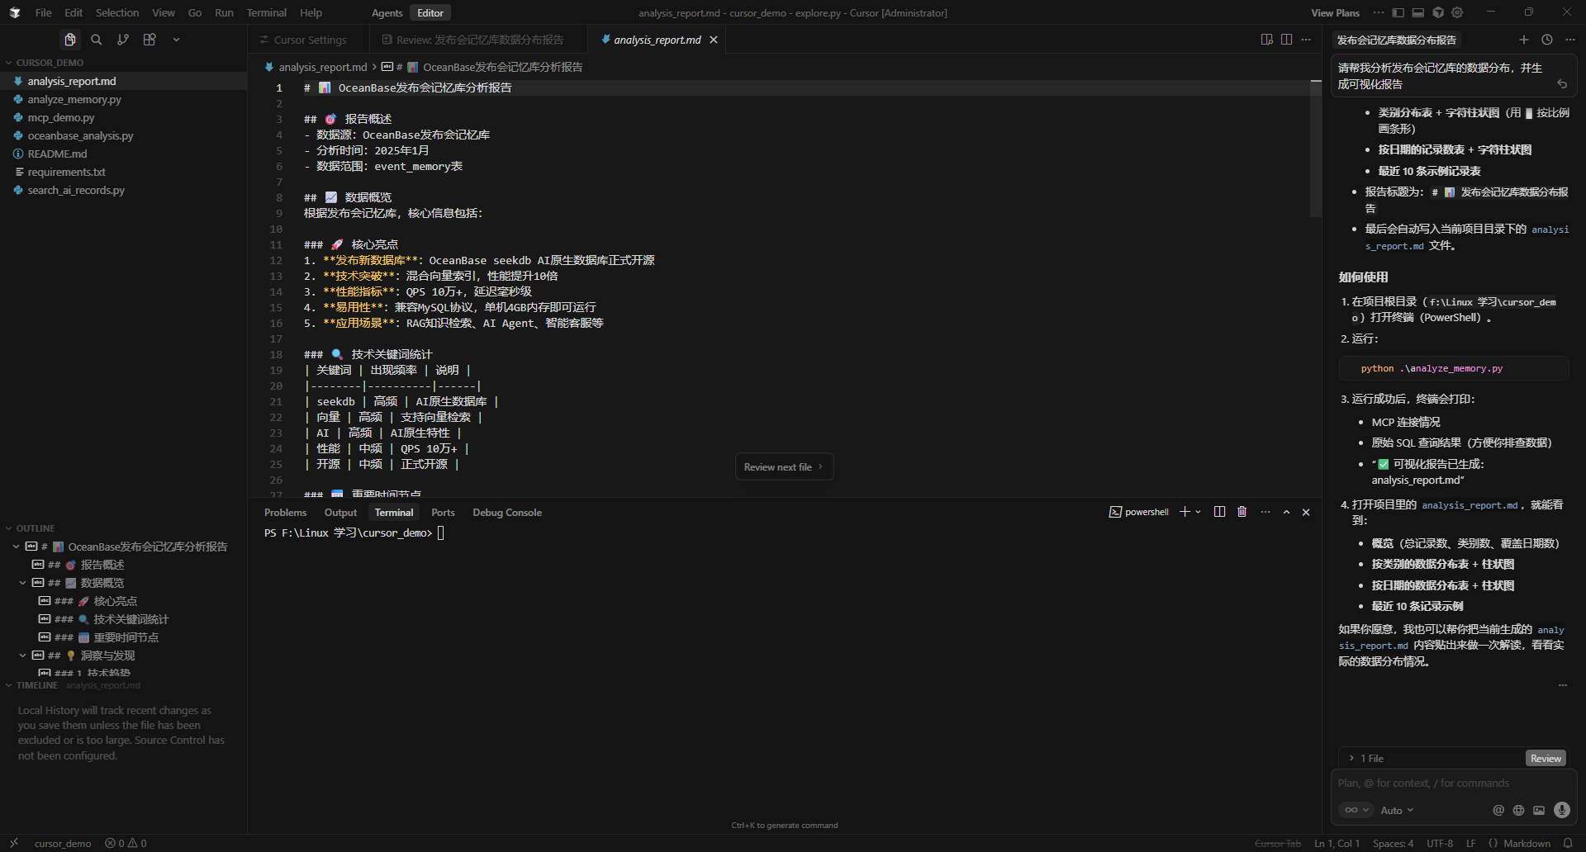The width and height of the screenshot is (1586, 852).
Task: Open the Terminal menu in the menu bar
Action: 266,12
